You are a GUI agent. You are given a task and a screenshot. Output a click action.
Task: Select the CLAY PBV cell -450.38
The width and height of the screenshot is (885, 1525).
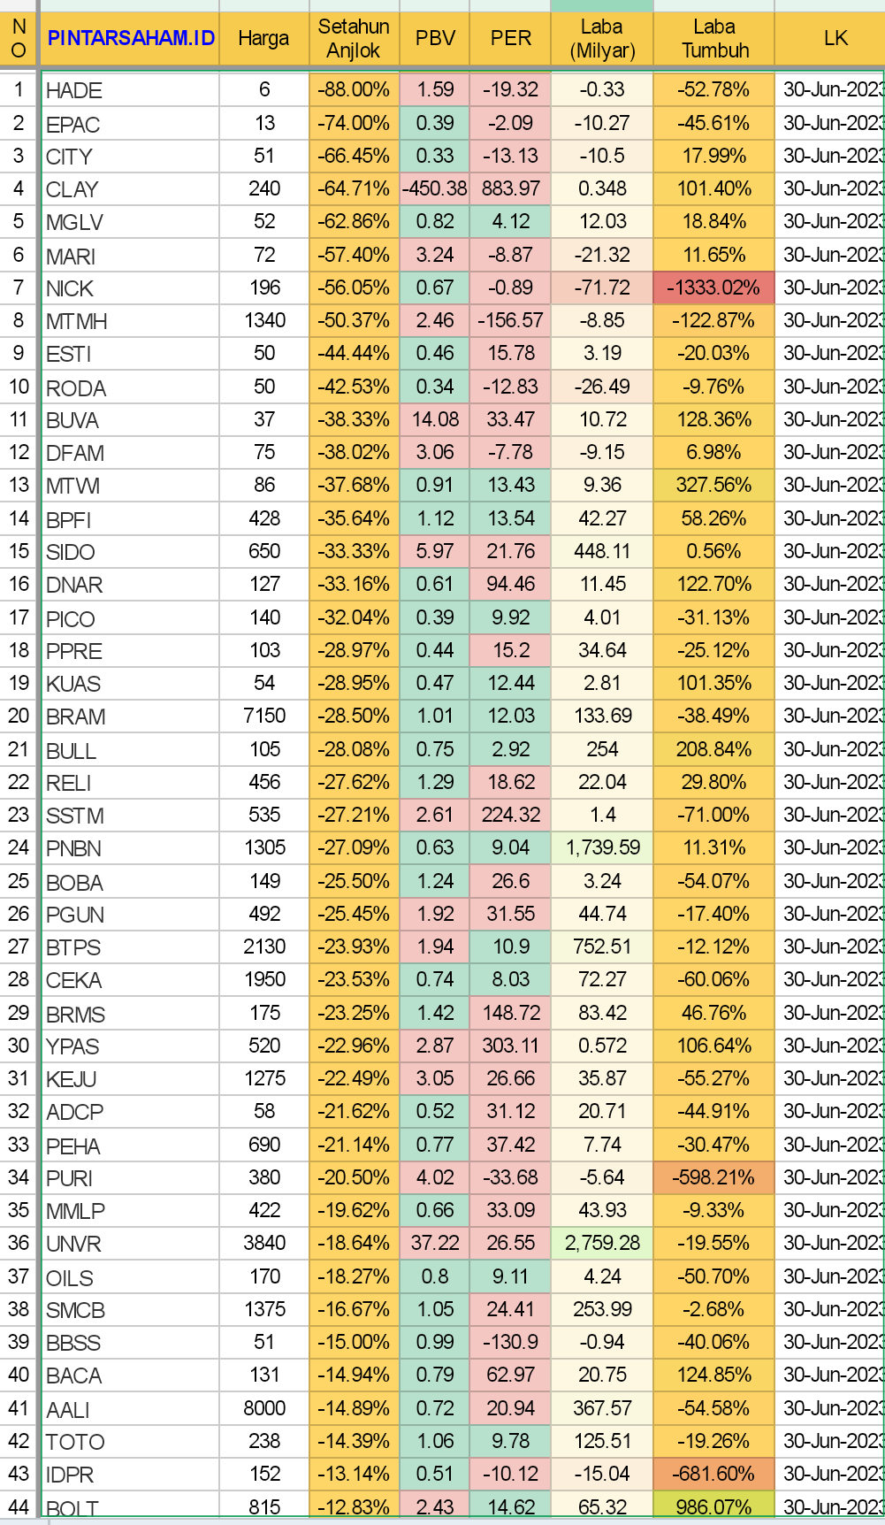tap(435, 188)
